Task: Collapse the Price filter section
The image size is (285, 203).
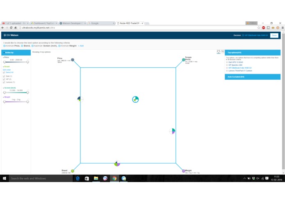Action: tap(3, 58)
